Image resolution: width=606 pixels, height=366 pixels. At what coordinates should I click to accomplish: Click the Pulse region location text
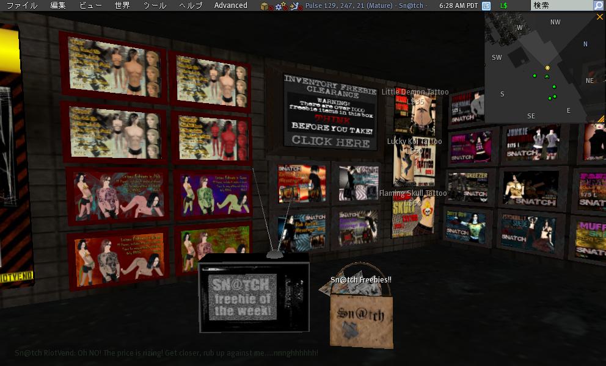click(x=366, y=5)
